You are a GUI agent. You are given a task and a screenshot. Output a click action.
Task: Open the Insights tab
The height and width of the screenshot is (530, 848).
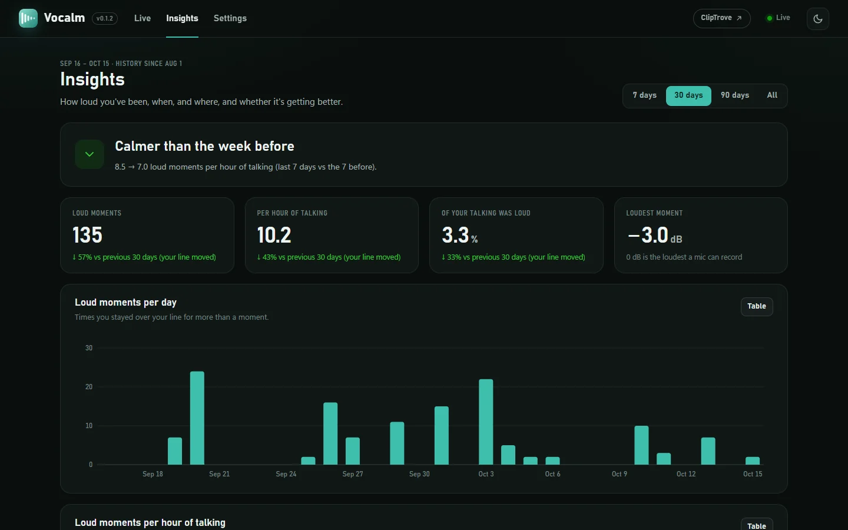click(182, 18)
